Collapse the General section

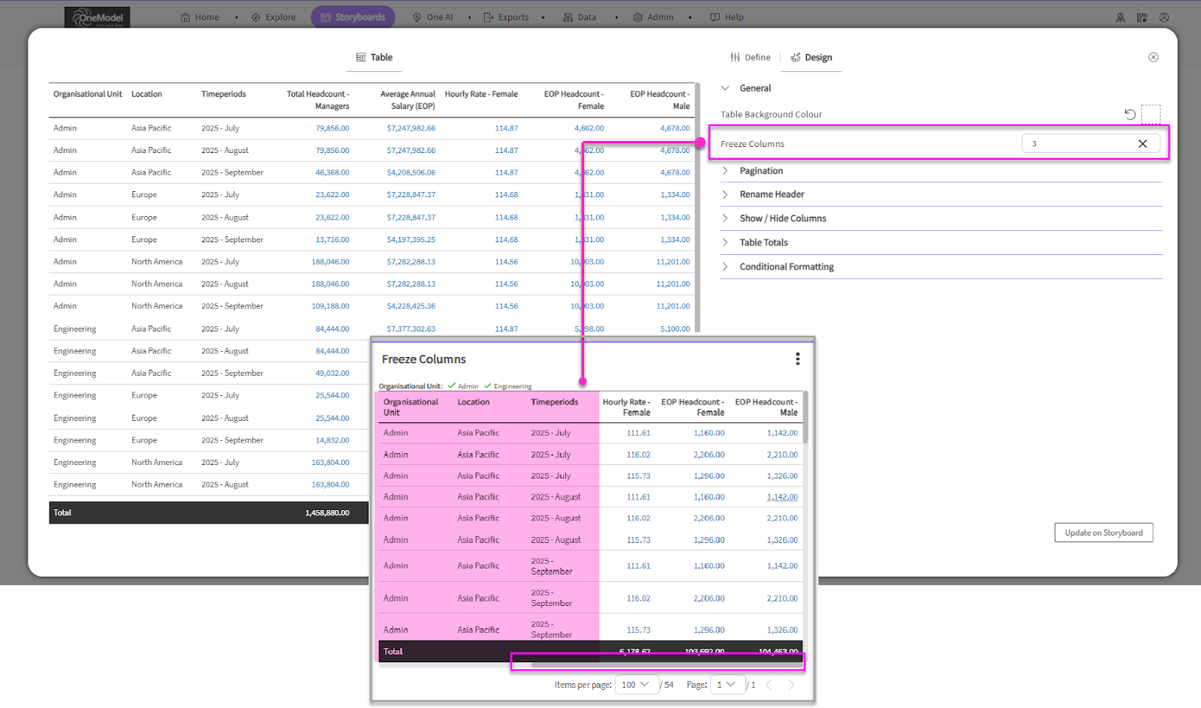(725, 88)
